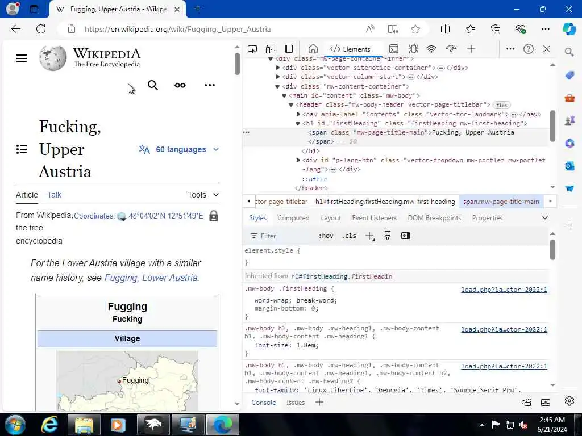This screenshot has width=582, height=436.
Task: Click span.mw-page-title-main breadcrumb
Action: pyautogui.click(x=501, y=202)
